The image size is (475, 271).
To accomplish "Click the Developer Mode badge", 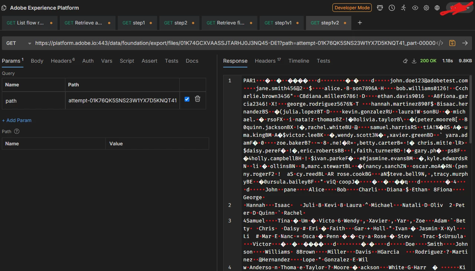I will 352,8.
